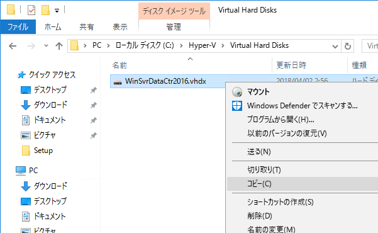Open the Customize Quick Access Toolbar dropdown arrow
The image size is (378, 233).
[57, 11]
